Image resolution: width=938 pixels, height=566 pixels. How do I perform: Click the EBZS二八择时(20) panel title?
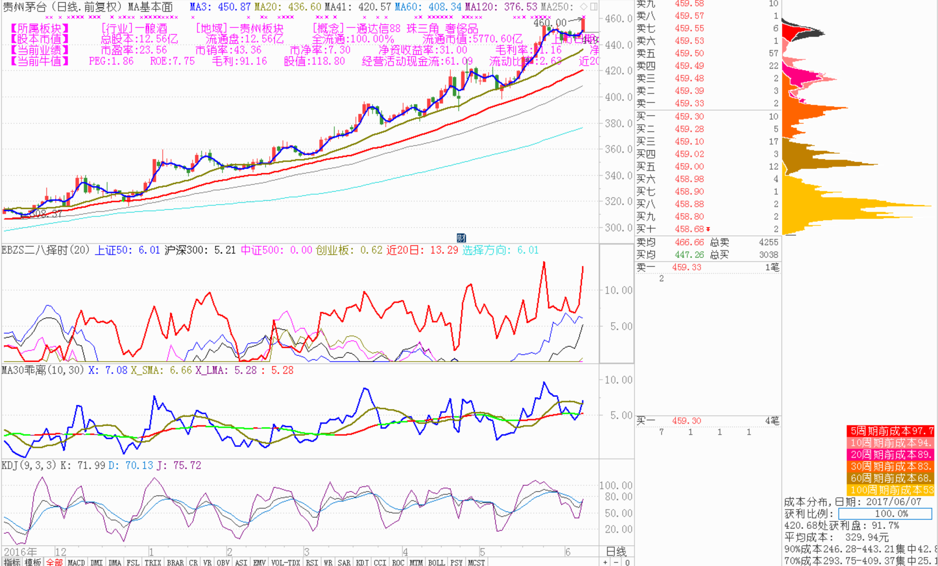(46, 250)
